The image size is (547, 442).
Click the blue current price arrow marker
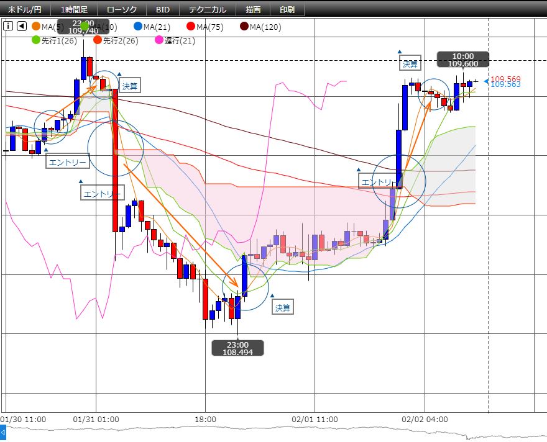pyautogui.click(x=486, y=81)
